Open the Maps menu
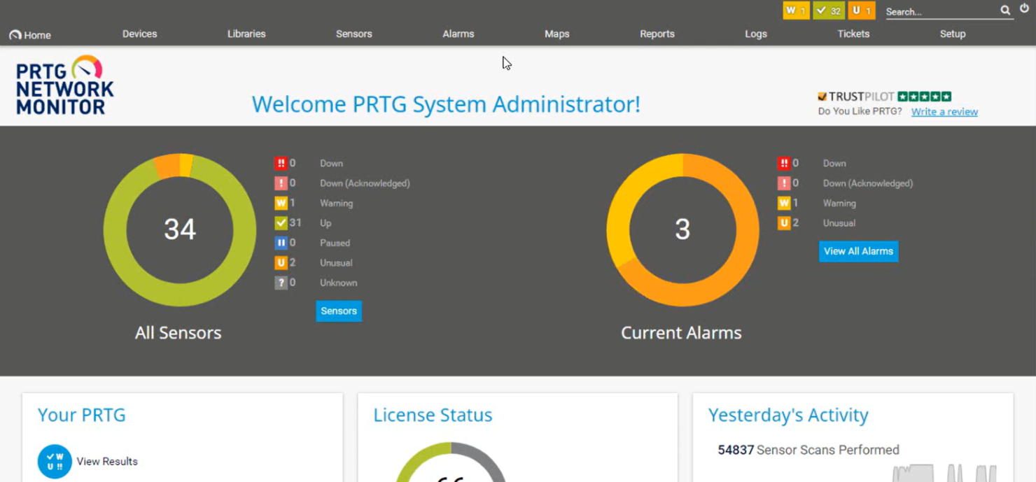This screenshot has width=1036, height=482. tap(556, 34)
